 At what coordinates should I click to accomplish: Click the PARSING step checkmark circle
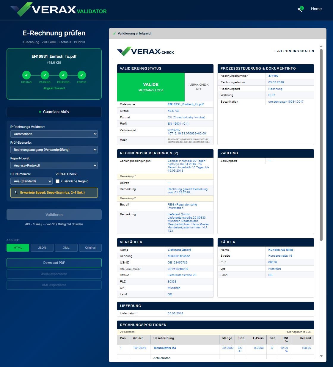coord(45,75)
